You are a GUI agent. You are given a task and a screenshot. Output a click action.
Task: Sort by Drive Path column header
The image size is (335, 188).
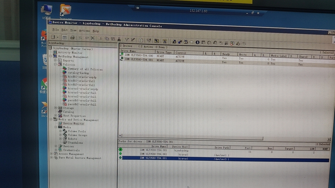210,147
